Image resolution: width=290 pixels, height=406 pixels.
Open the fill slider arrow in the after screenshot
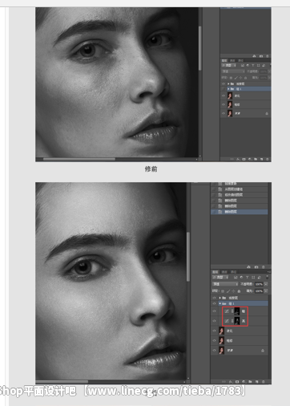tap(266, 291)
